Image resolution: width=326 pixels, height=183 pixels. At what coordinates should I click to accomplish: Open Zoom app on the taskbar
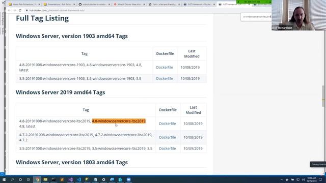(128, 179)
